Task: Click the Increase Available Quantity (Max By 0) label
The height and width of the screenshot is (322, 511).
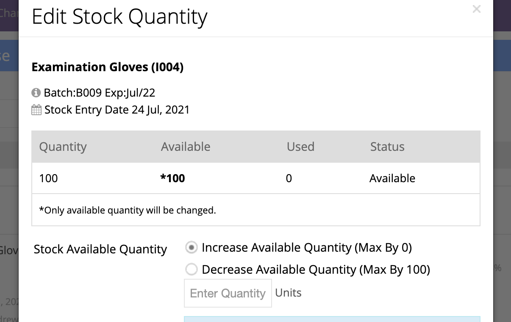Action: pyautogui.click(x=307, y=247)
